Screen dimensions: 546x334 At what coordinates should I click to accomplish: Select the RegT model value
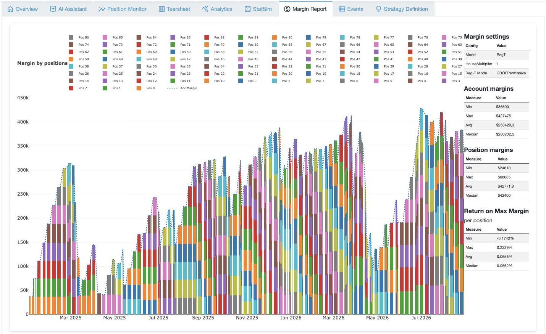(501, 55)
